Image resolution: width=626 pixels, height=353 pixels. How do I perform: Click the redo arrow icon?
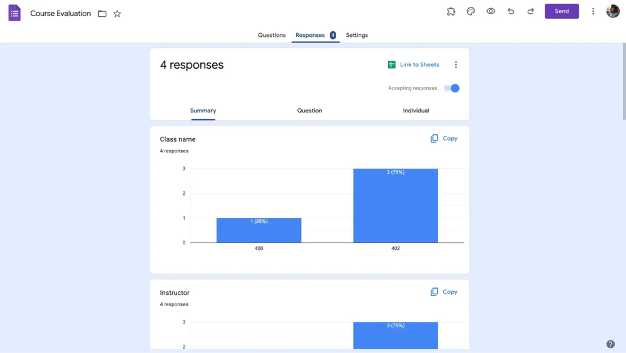[531, 11]
